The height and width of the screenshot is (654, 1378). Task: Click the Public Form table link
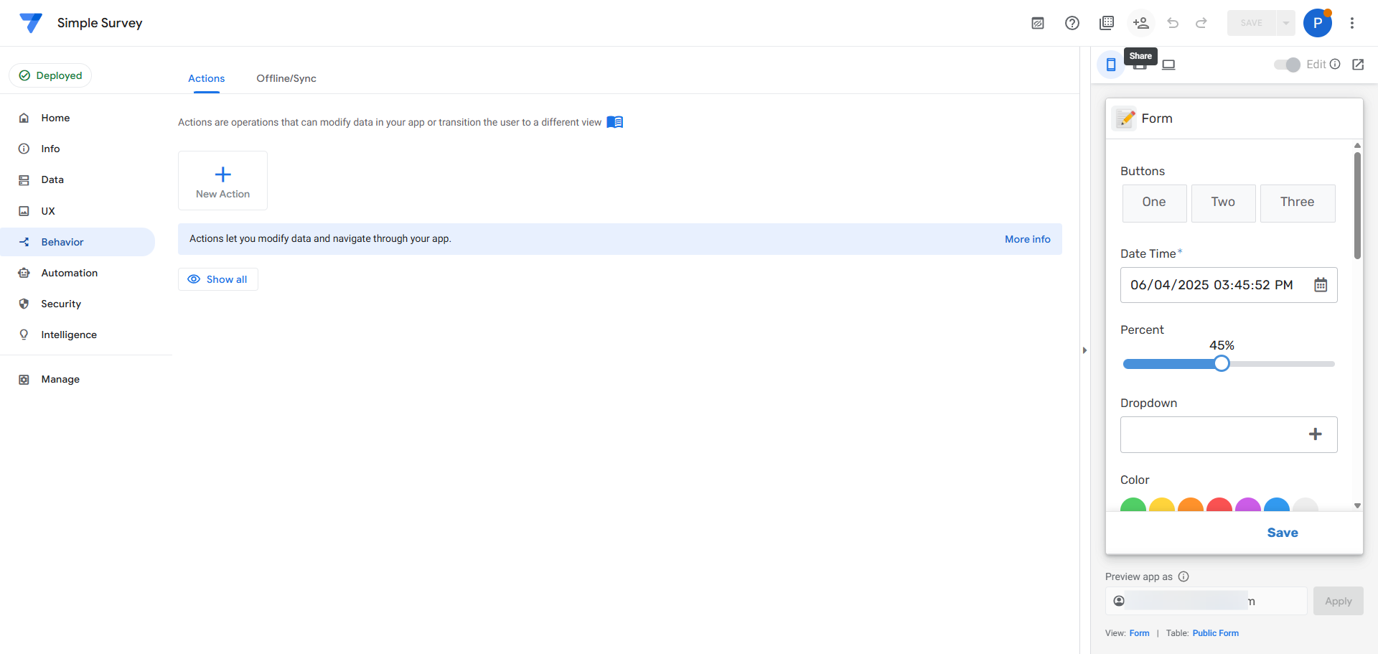(1216, 633)
